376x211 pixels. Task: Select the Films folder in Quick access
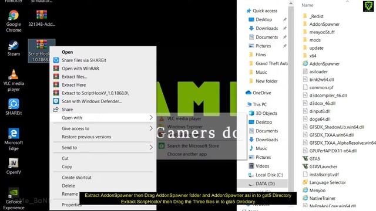click(x=261, y=55)
